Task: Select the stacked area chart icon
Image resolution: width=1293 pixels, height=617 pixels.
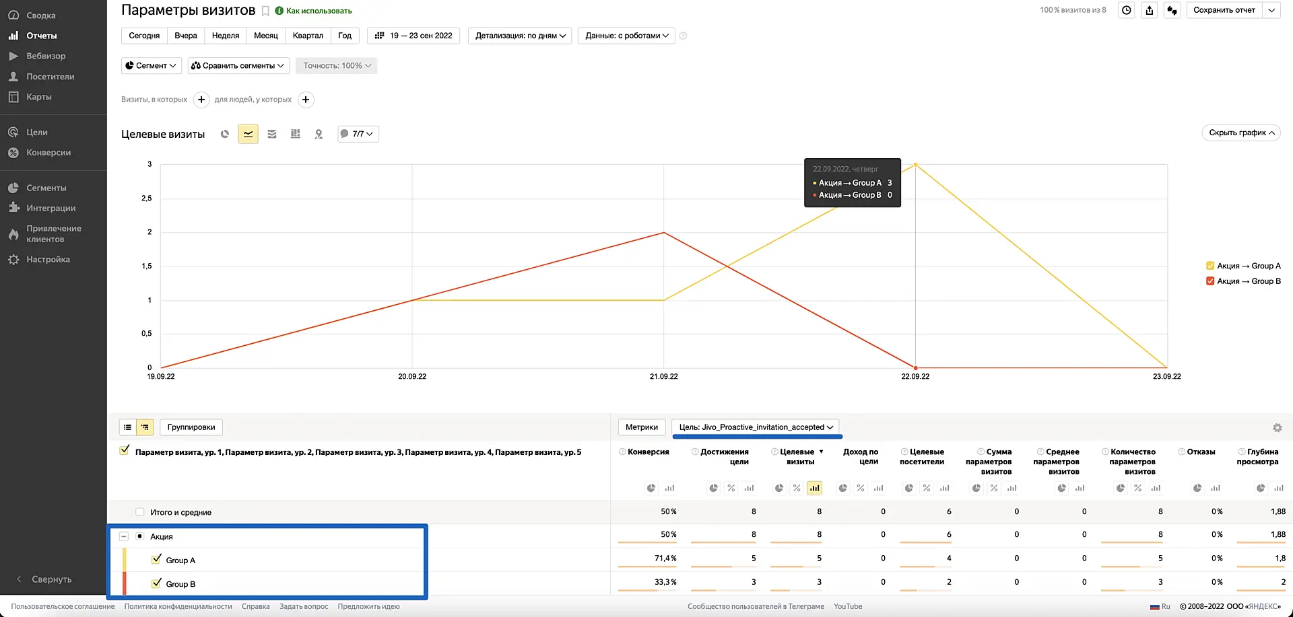Action: click(272, 134)
